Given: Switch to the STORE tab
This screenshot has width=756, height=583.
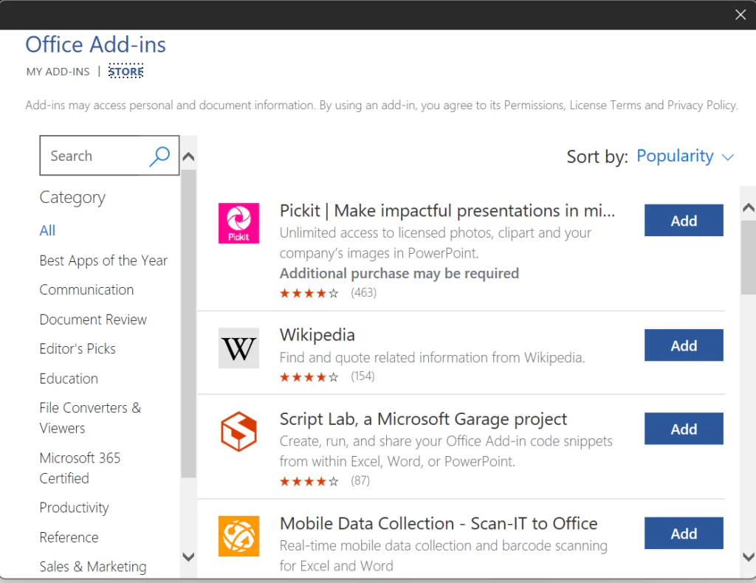Looking at the screenshot, I should [126, 72].
